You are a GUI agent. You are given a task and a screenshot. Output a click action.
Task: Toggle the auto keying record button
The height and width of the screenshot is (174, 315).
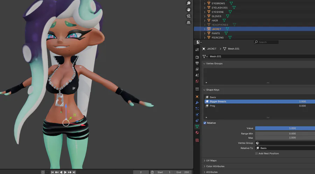(x=43, y=172)
